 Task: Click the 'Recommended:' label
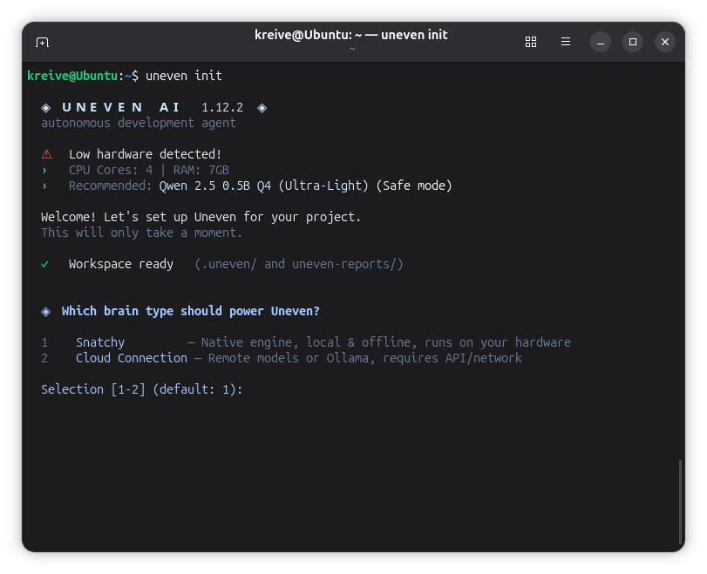[x=111, y=186]
